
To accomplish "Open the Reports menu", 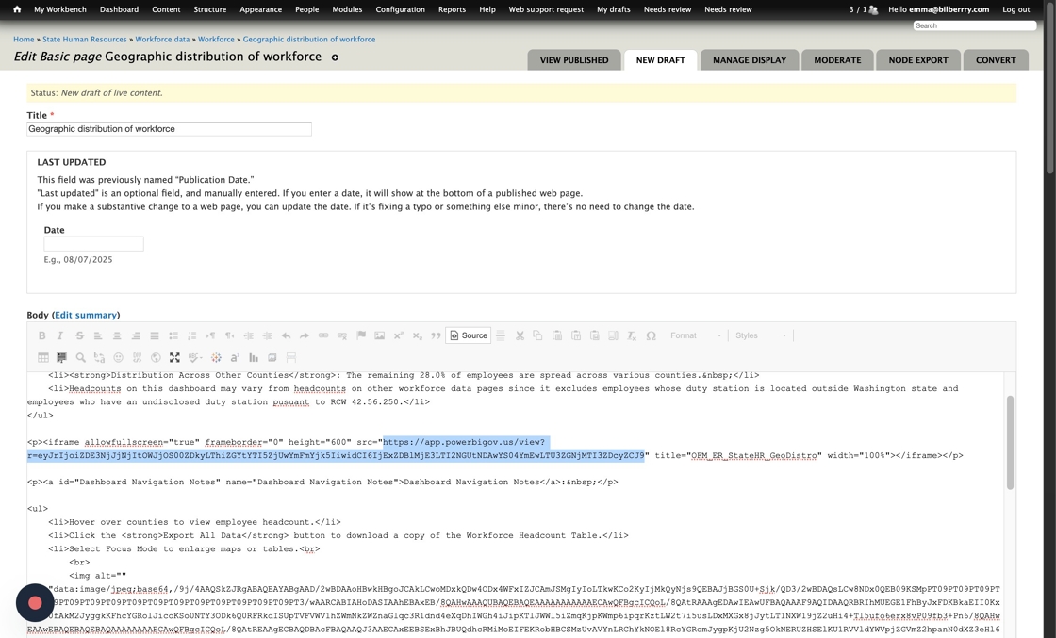I will coord(452,9).
